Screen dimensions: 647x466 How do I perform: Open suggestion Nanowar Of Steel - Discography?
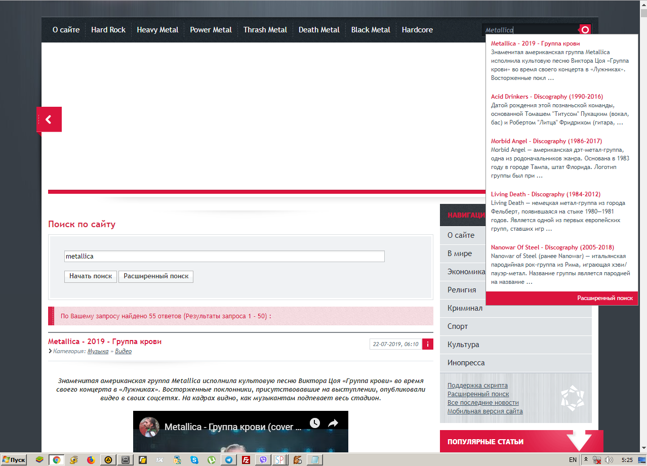coord(552,247)
